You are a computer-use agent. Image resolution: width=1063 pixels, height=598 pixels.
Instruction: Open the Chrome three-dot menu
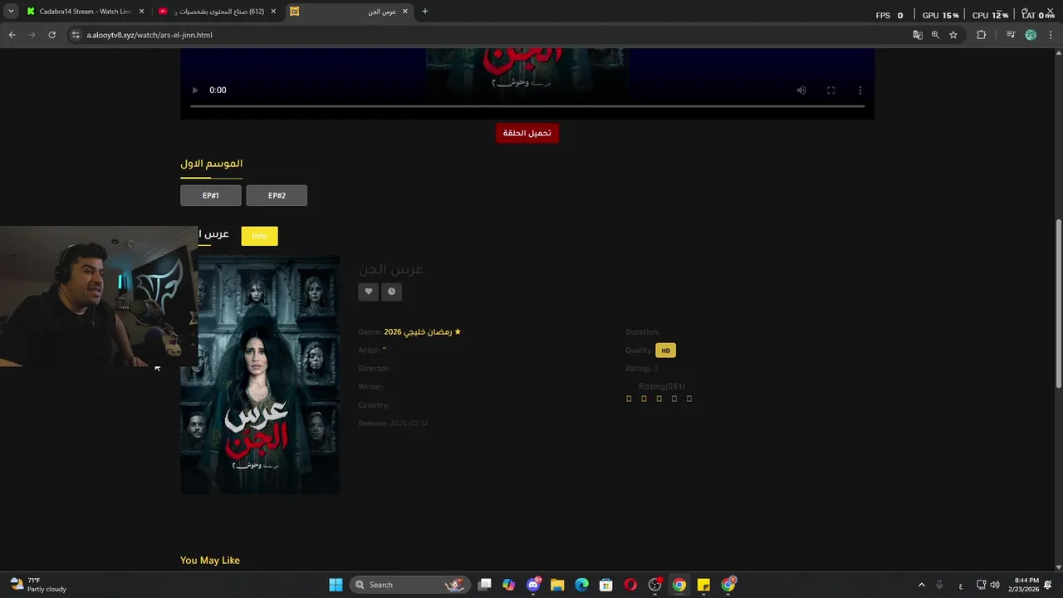click(1051, 35)
